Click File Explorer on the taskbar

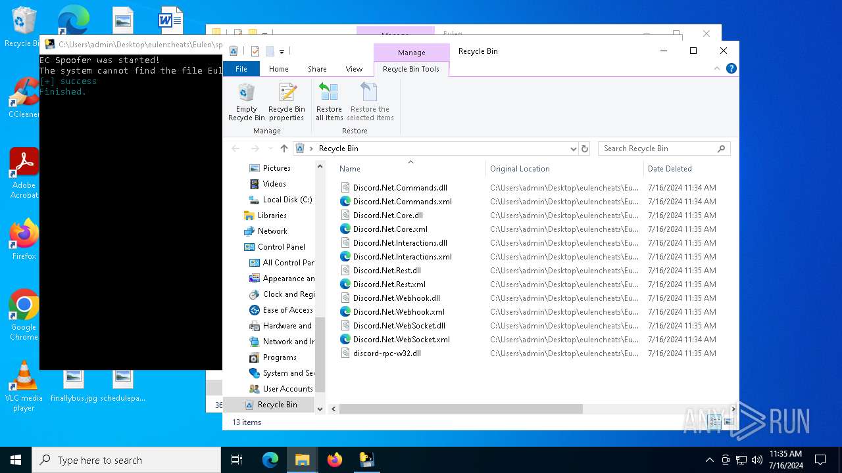[302, 460]
